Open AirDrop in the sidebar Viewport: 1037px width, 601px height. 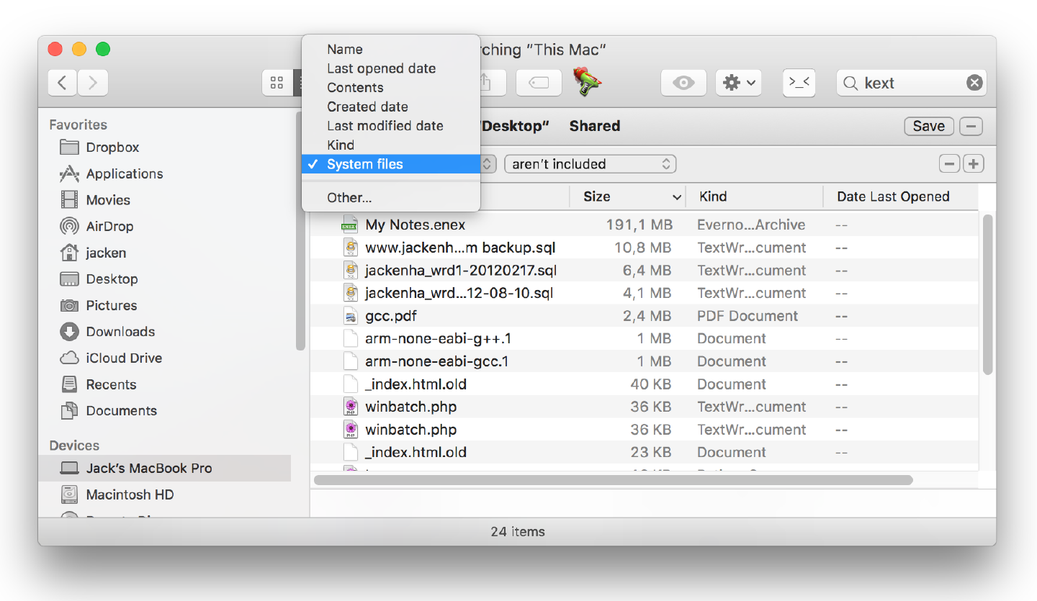pos(109,226)
